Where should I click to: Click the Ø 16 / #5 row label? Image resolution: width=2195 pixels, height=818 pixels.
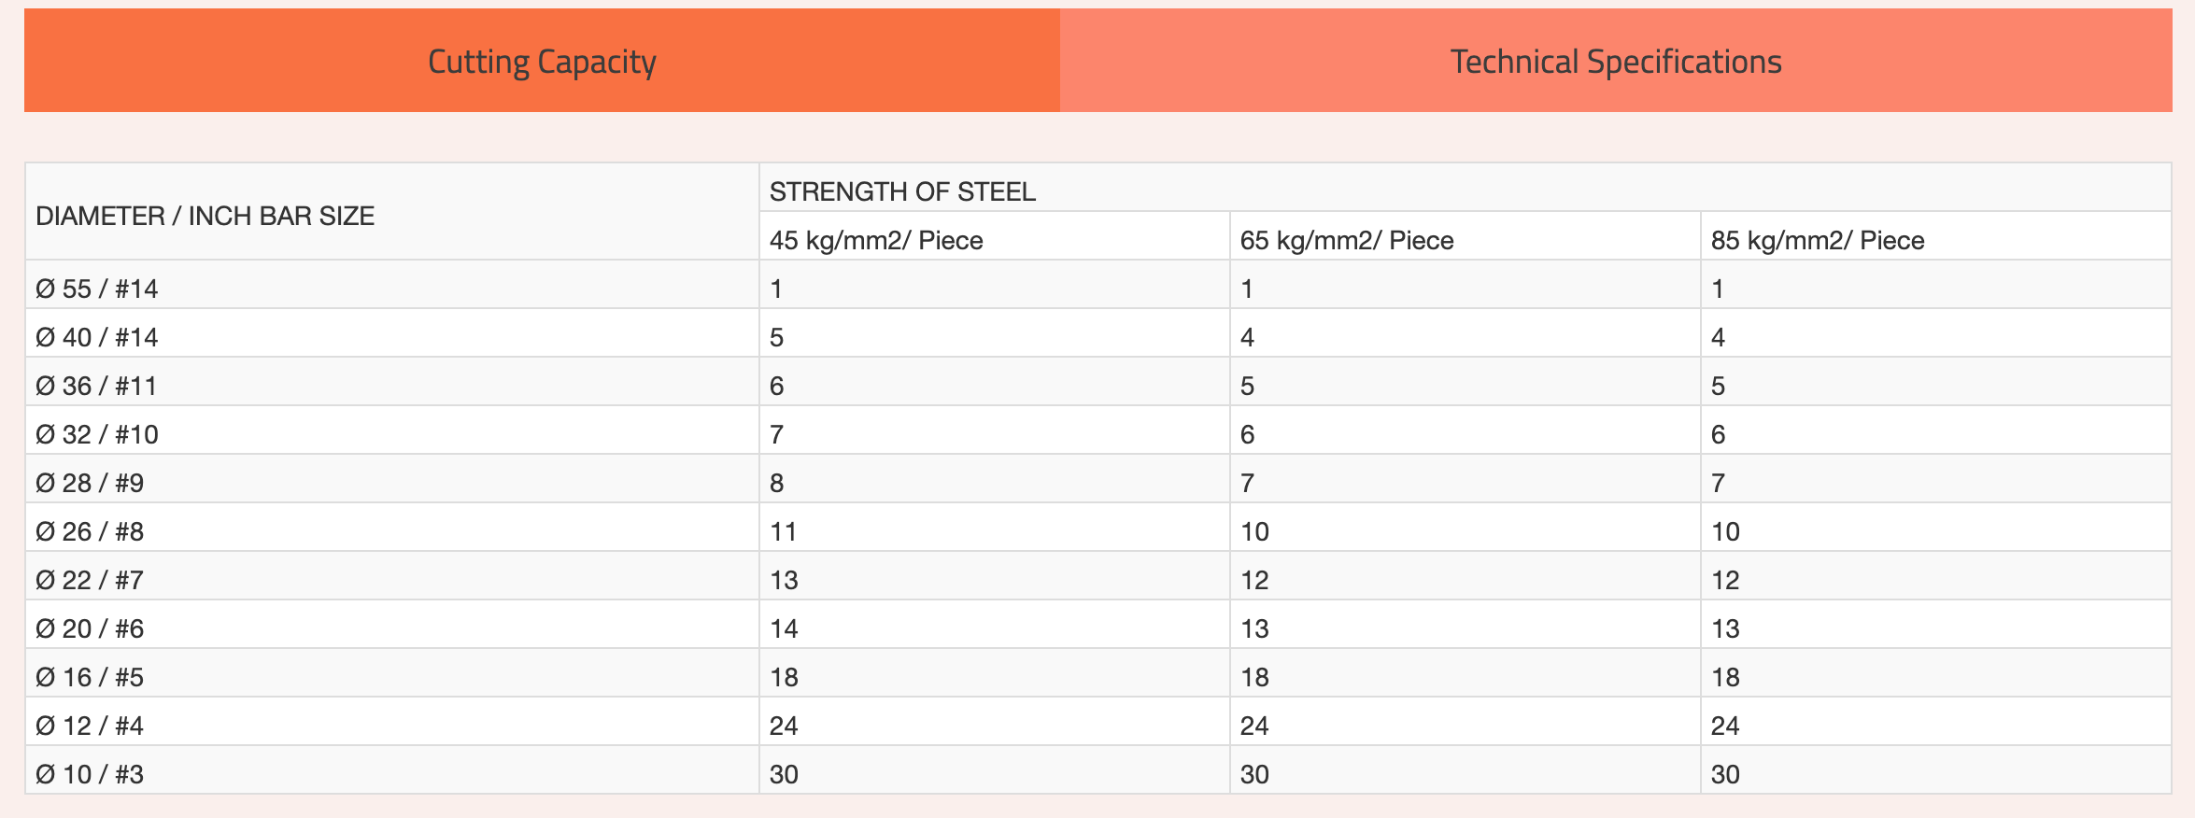[90, 677]
